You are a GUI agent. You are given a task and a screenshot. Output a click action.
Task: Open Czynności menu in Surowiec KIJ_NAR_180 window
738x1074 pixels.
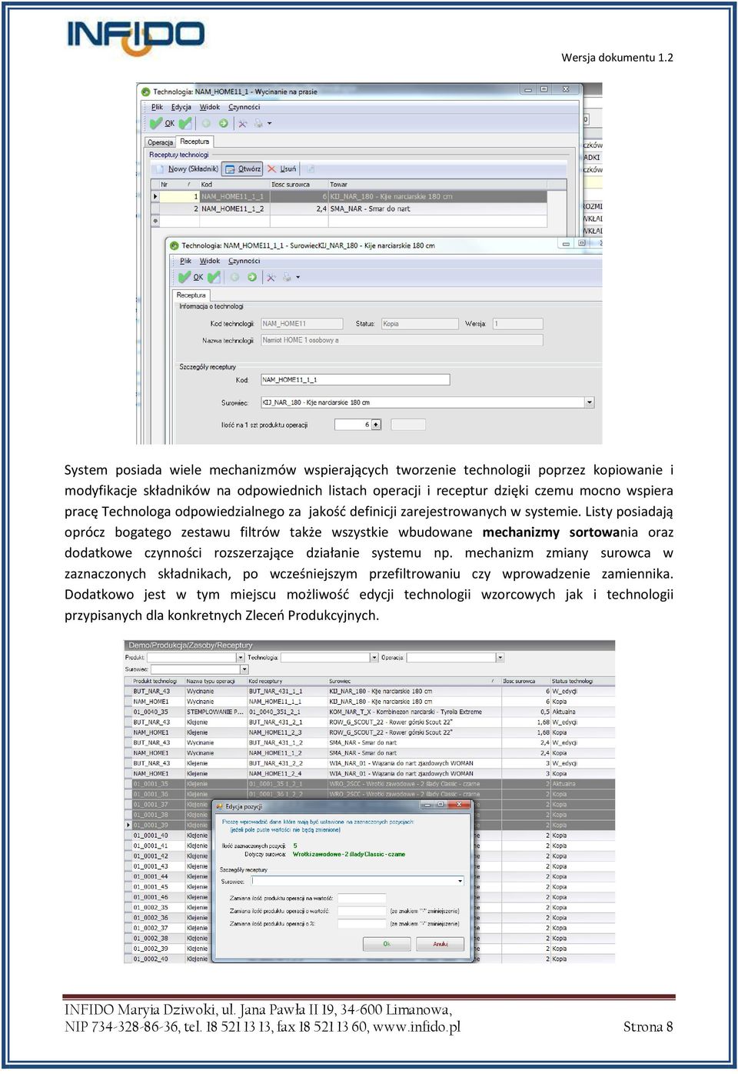[x=244, y=261]
